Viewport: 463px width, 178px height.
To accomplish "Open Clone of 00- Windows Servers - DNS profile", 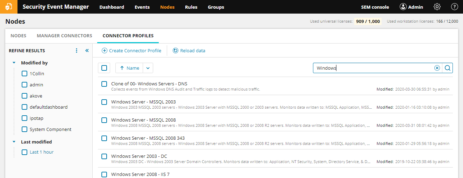I will [x=149, y=84].
